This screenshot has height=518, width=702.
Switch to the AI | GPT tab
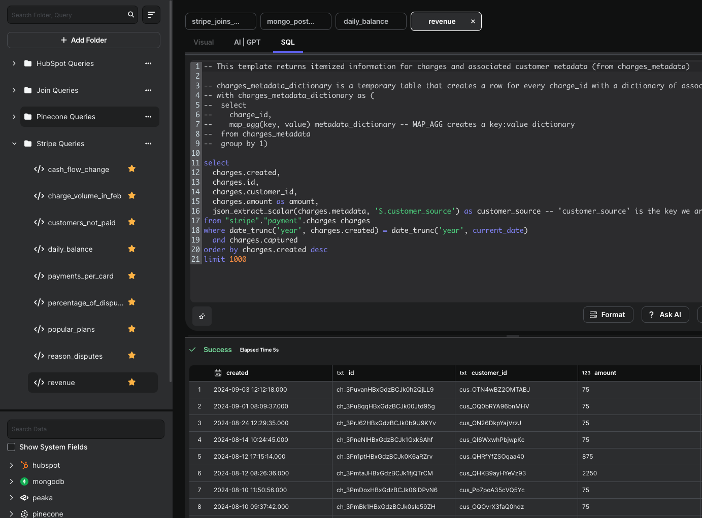click(247, 42)
